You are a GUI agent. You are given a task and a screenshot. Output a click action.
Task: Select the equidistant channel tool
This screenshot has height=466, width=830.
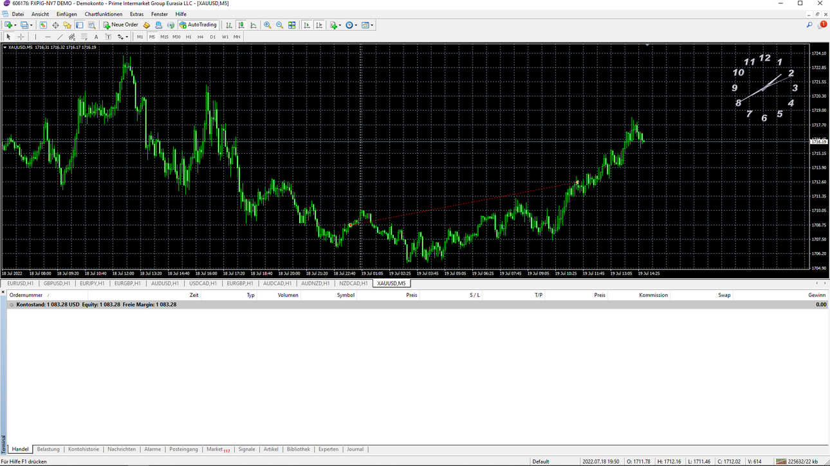[71, 37]
